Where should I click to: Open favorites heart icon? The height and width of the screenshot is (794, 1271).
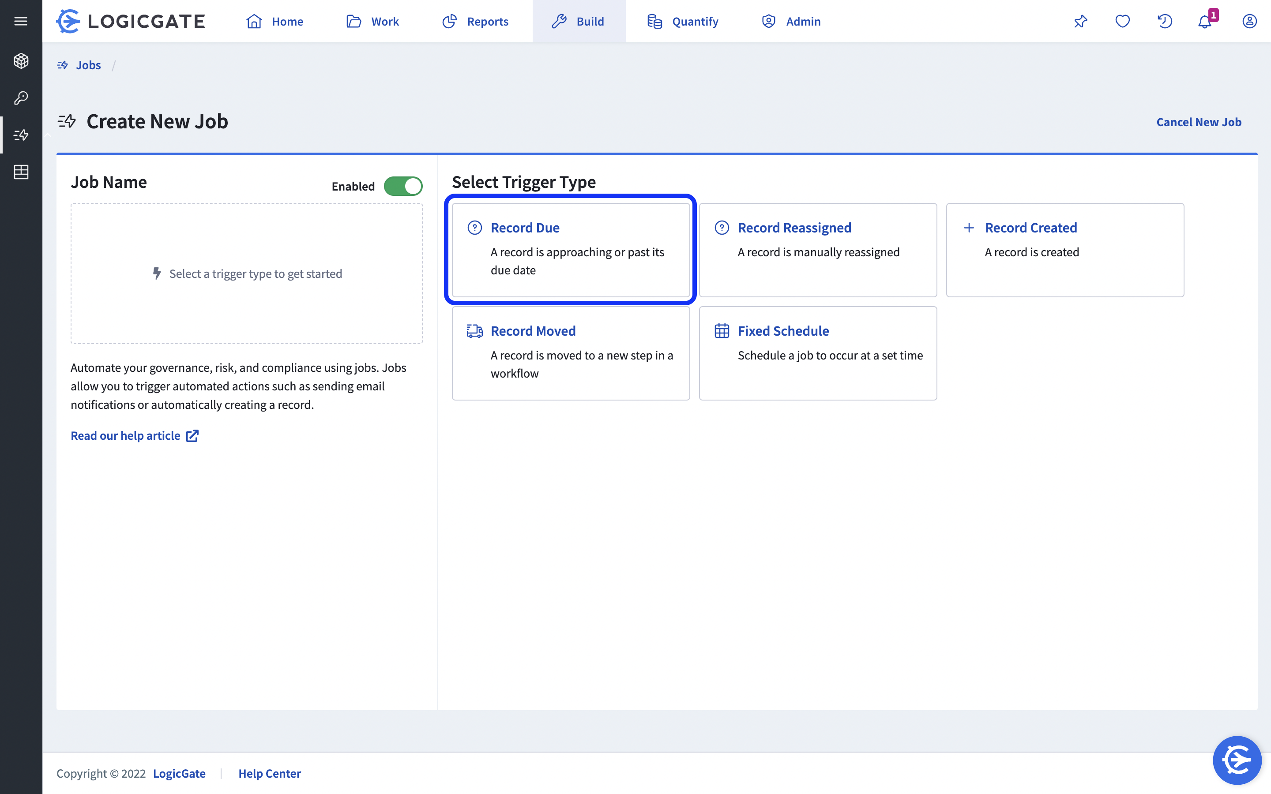(x=1122, y=21)
